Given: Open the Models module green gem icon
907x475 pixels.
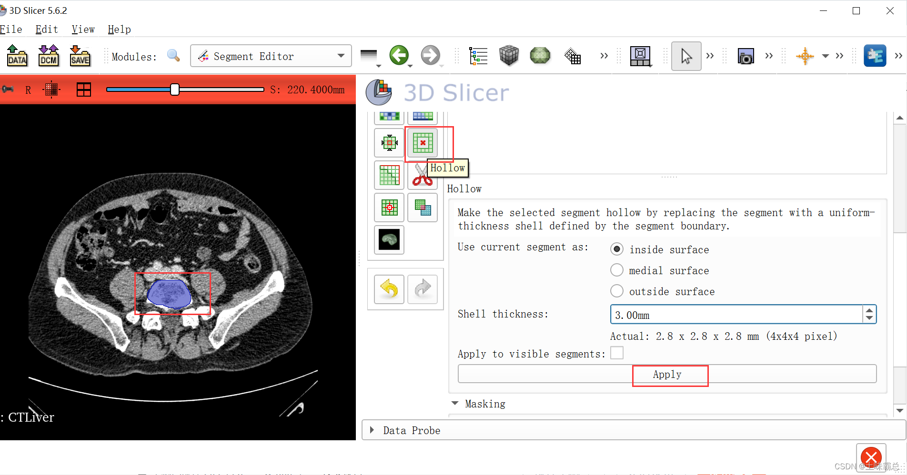Looking at the screenshot, I should pos(540,56).
